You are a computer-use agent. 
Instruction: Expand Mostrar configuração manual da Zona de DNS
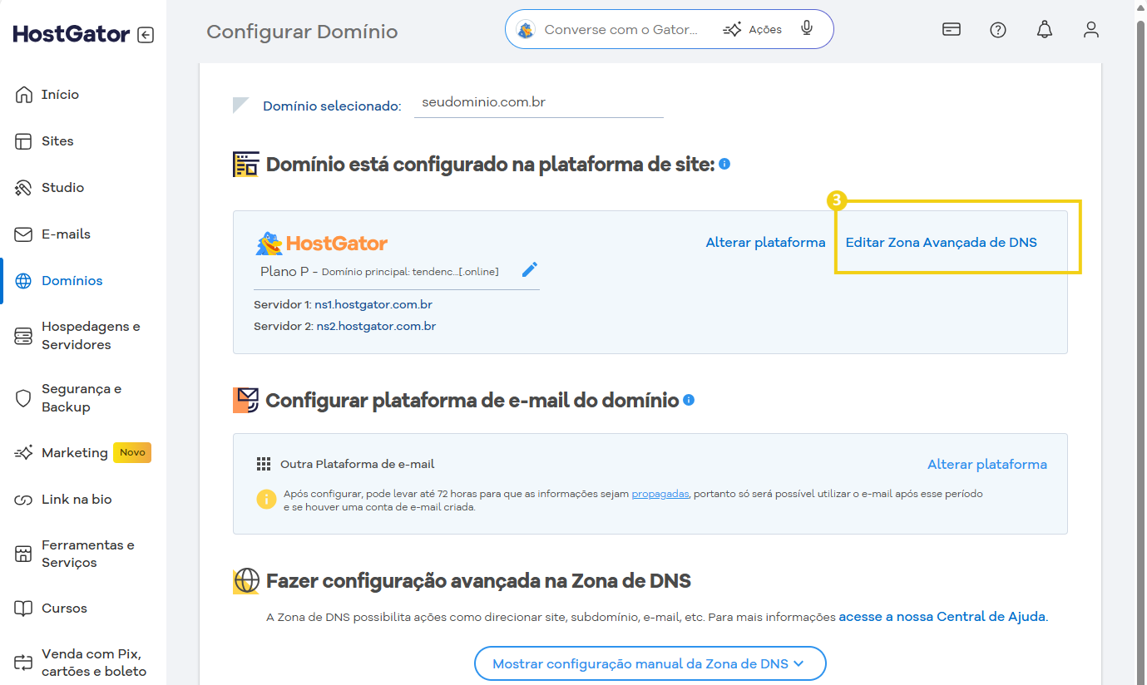[x=650, y=663]
